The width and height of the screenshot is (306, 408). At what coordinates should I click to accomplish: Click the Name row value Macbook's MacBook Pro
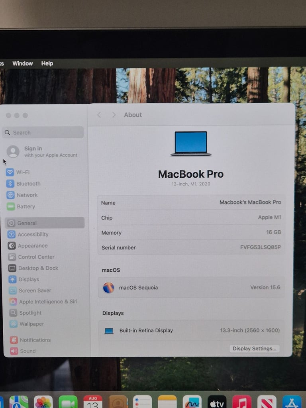(x=250, y=202)
